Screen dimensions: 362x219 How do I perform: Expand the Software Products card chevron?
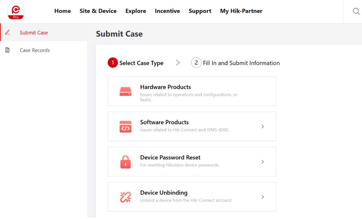click(x=262, y=126)
